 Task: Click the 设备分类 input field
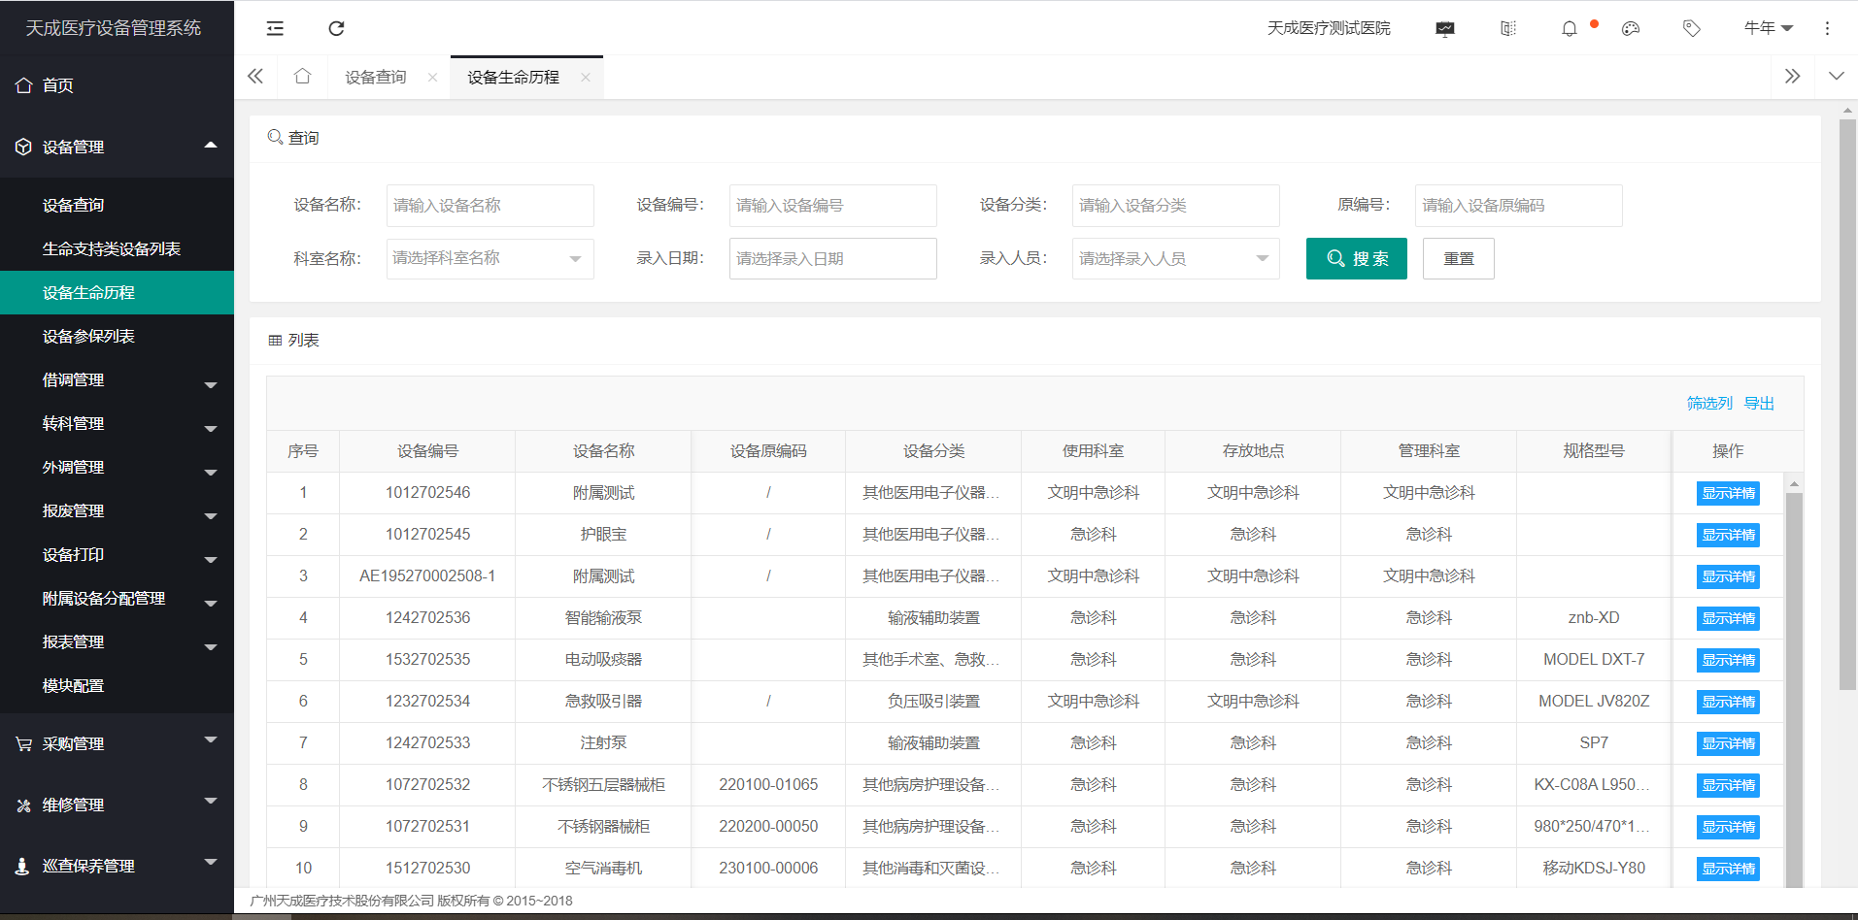pos(1176,206)
